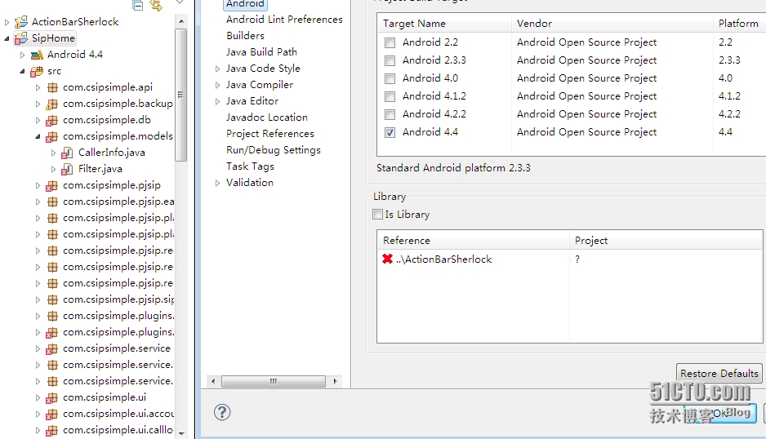
Task: Click the horizontal scrollbar thumb under properties tree
Action: click(x=274, y=381)
